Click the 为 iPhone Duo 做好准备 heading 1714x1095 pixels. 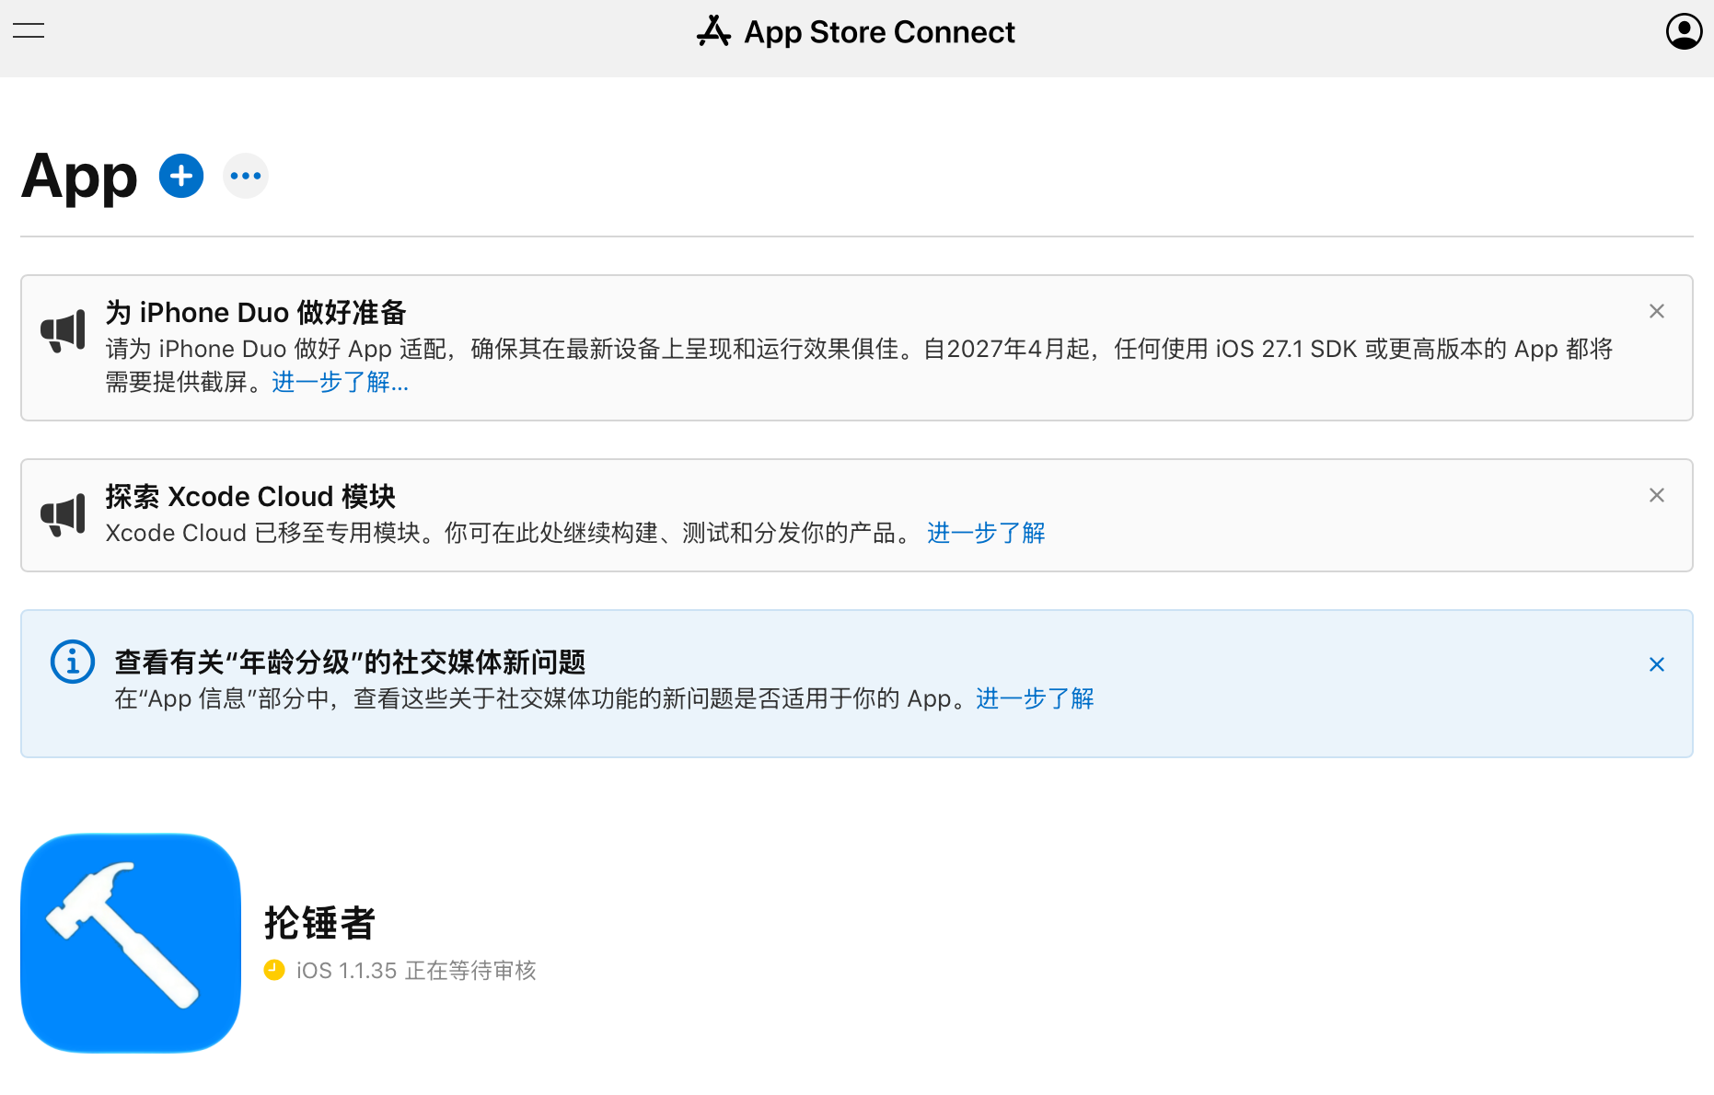[256, 313]
